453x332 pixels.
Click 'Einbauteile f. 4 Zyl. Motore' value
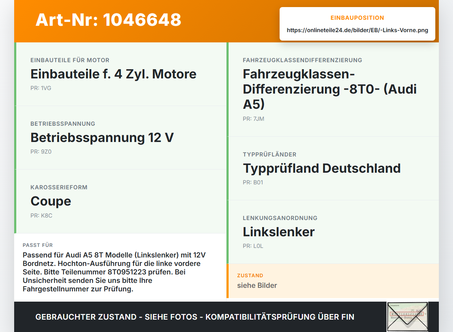(x=113, y=74)
